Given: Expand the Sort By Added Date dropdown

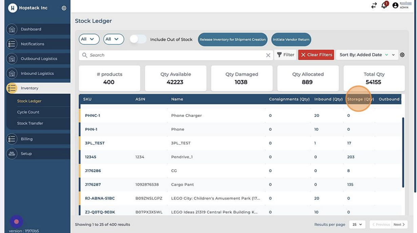Looking at the screenshot, I should click(x=393, y=55).
